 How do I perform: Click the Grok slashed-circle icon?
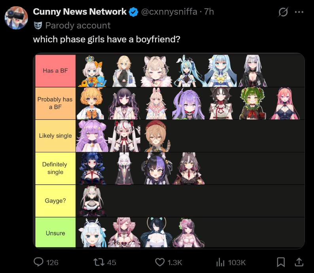[x=283, y=12]
